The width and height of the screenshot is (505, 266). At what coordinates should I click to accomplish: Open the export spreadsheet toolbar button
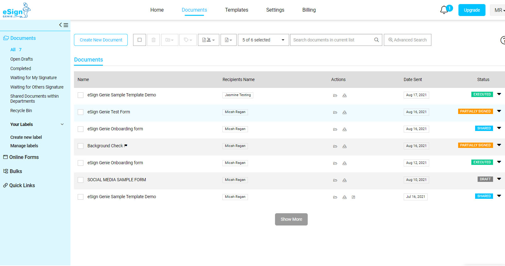tap(228, 40)
